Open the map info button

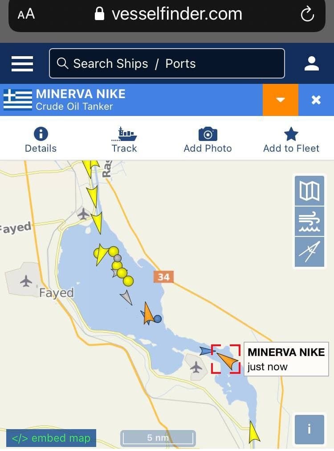310,429
